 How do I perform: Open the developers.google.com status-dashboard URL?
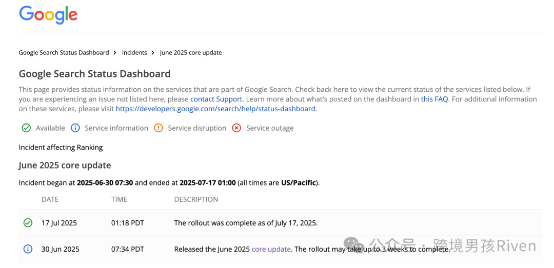(x=215, y=109)
